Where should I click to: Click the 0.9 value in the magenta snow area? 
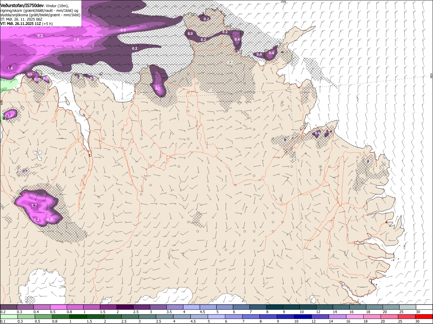coord(50,219)
